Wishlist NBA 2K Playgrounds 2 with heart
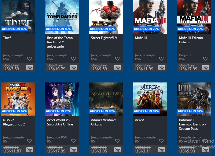This screenshot has height=156, width=215. tap(29, 141)
